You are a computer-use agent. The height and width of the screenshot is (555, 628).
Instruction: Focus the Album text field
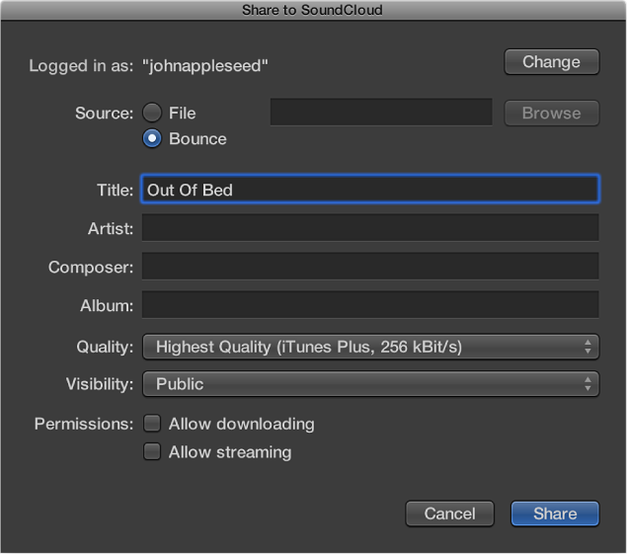click(x=370, y=305)
